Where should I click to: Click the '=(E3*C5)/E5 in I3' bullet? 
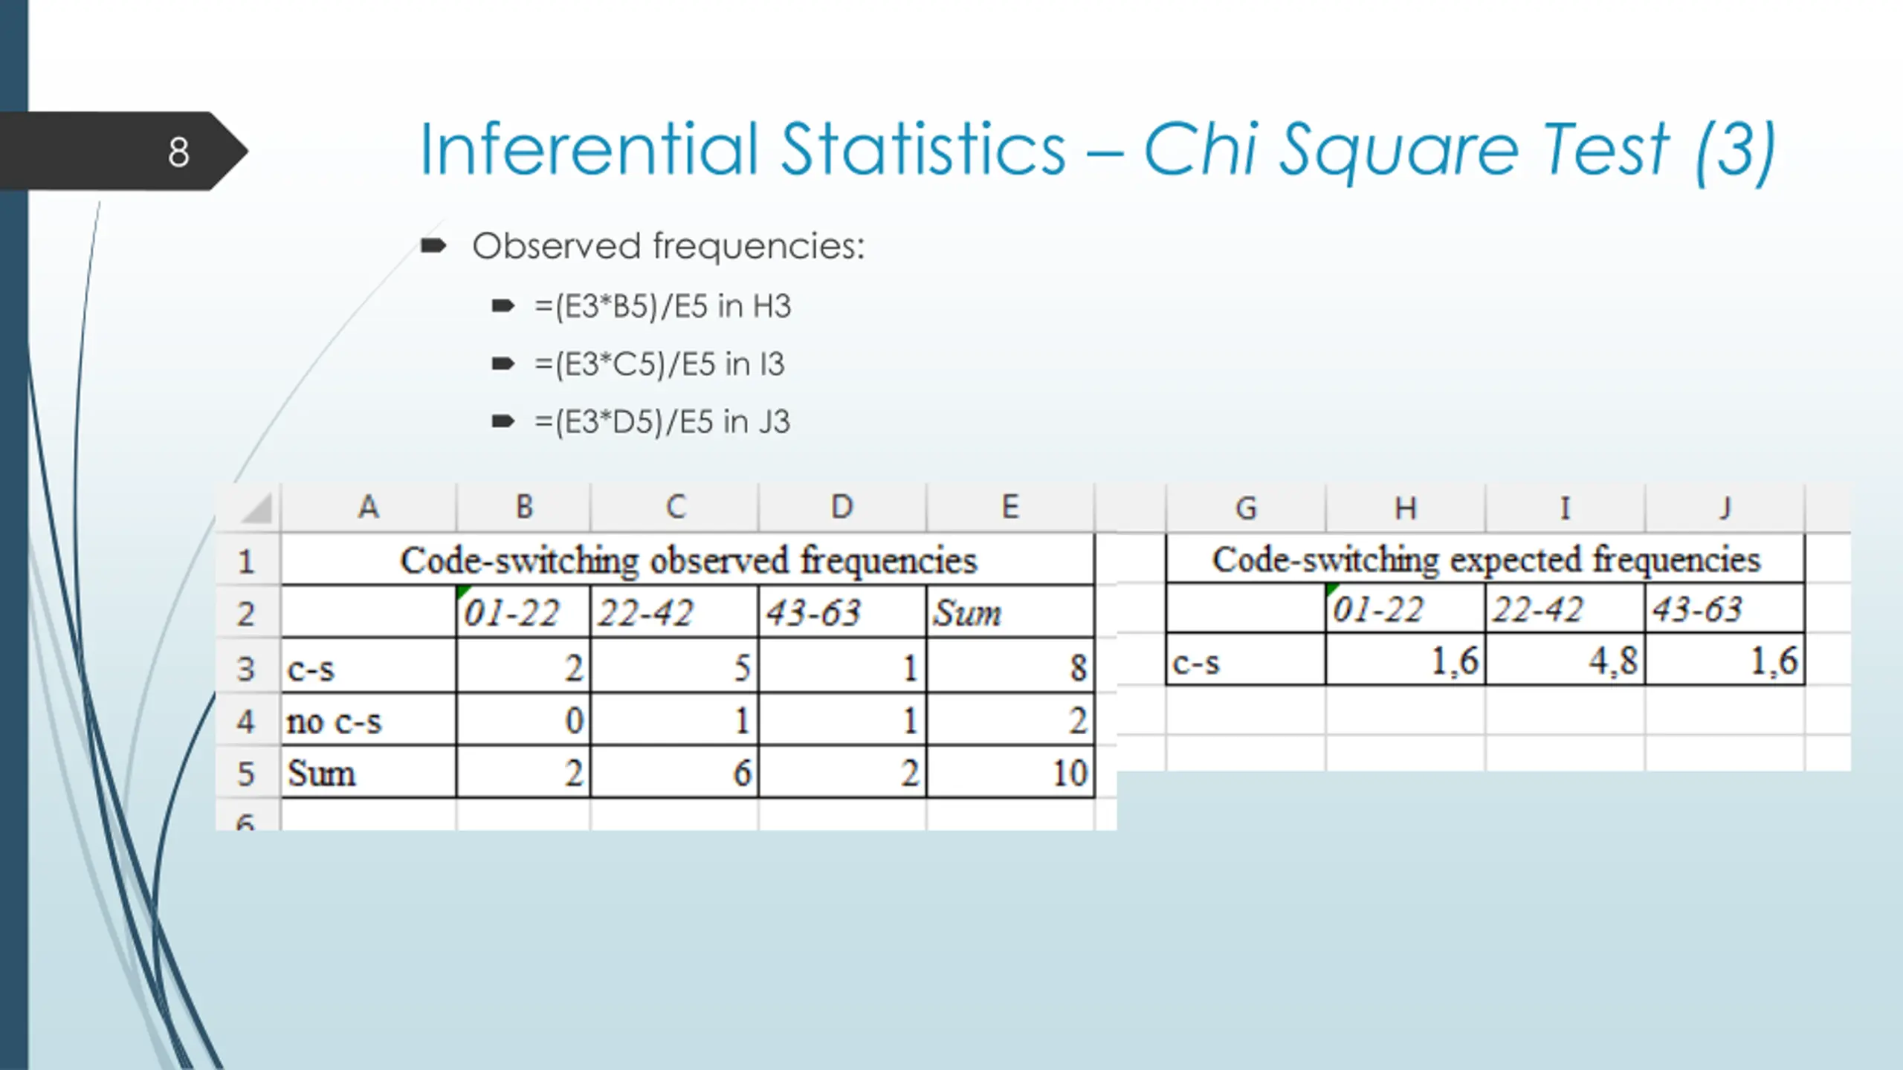[x=659, y=364]
